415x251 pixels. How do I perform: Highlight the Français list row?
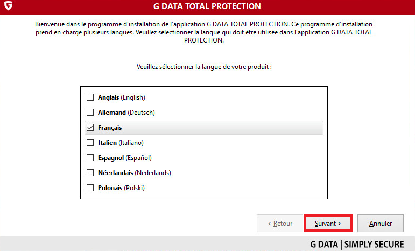[204, 128]
